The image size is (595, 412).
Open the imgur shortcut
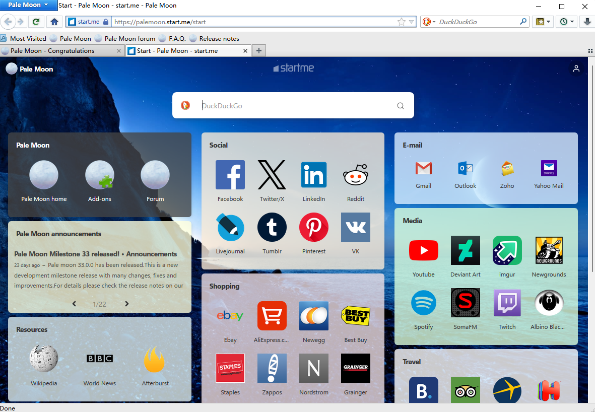tap(507, 250)
